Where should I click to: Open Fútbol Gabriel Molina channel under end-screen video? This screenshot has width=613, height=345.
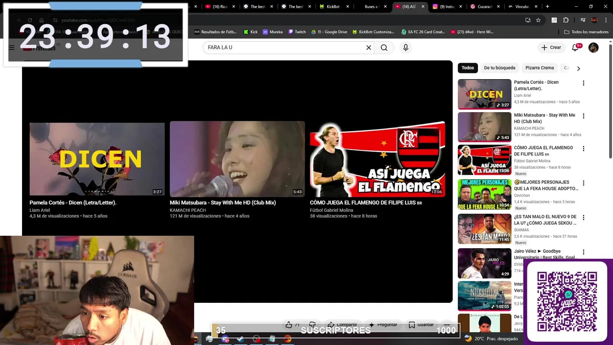(x=331, y=210)
